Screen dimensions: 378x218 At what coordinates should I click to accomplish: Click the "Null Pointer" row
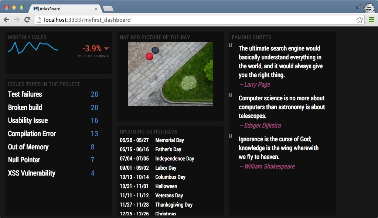[x=24, y=160]
